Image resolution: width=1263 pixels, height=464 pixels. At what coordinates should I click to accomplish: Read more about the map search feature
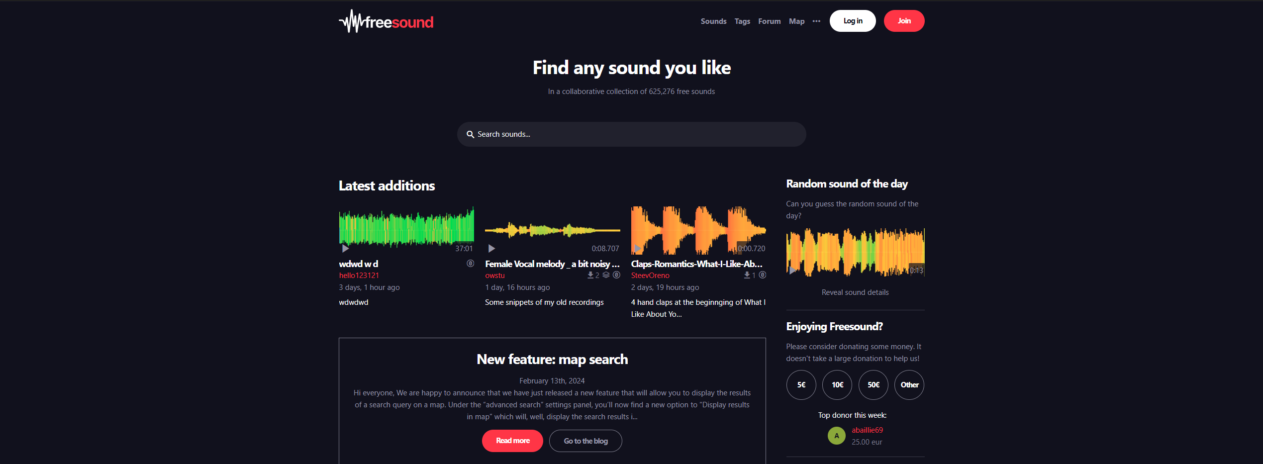pos(512,441)
